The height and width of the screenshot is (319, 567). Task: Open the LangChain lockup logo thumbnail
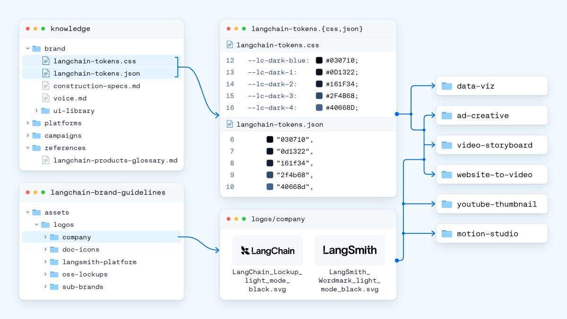(x=267, y=250)
